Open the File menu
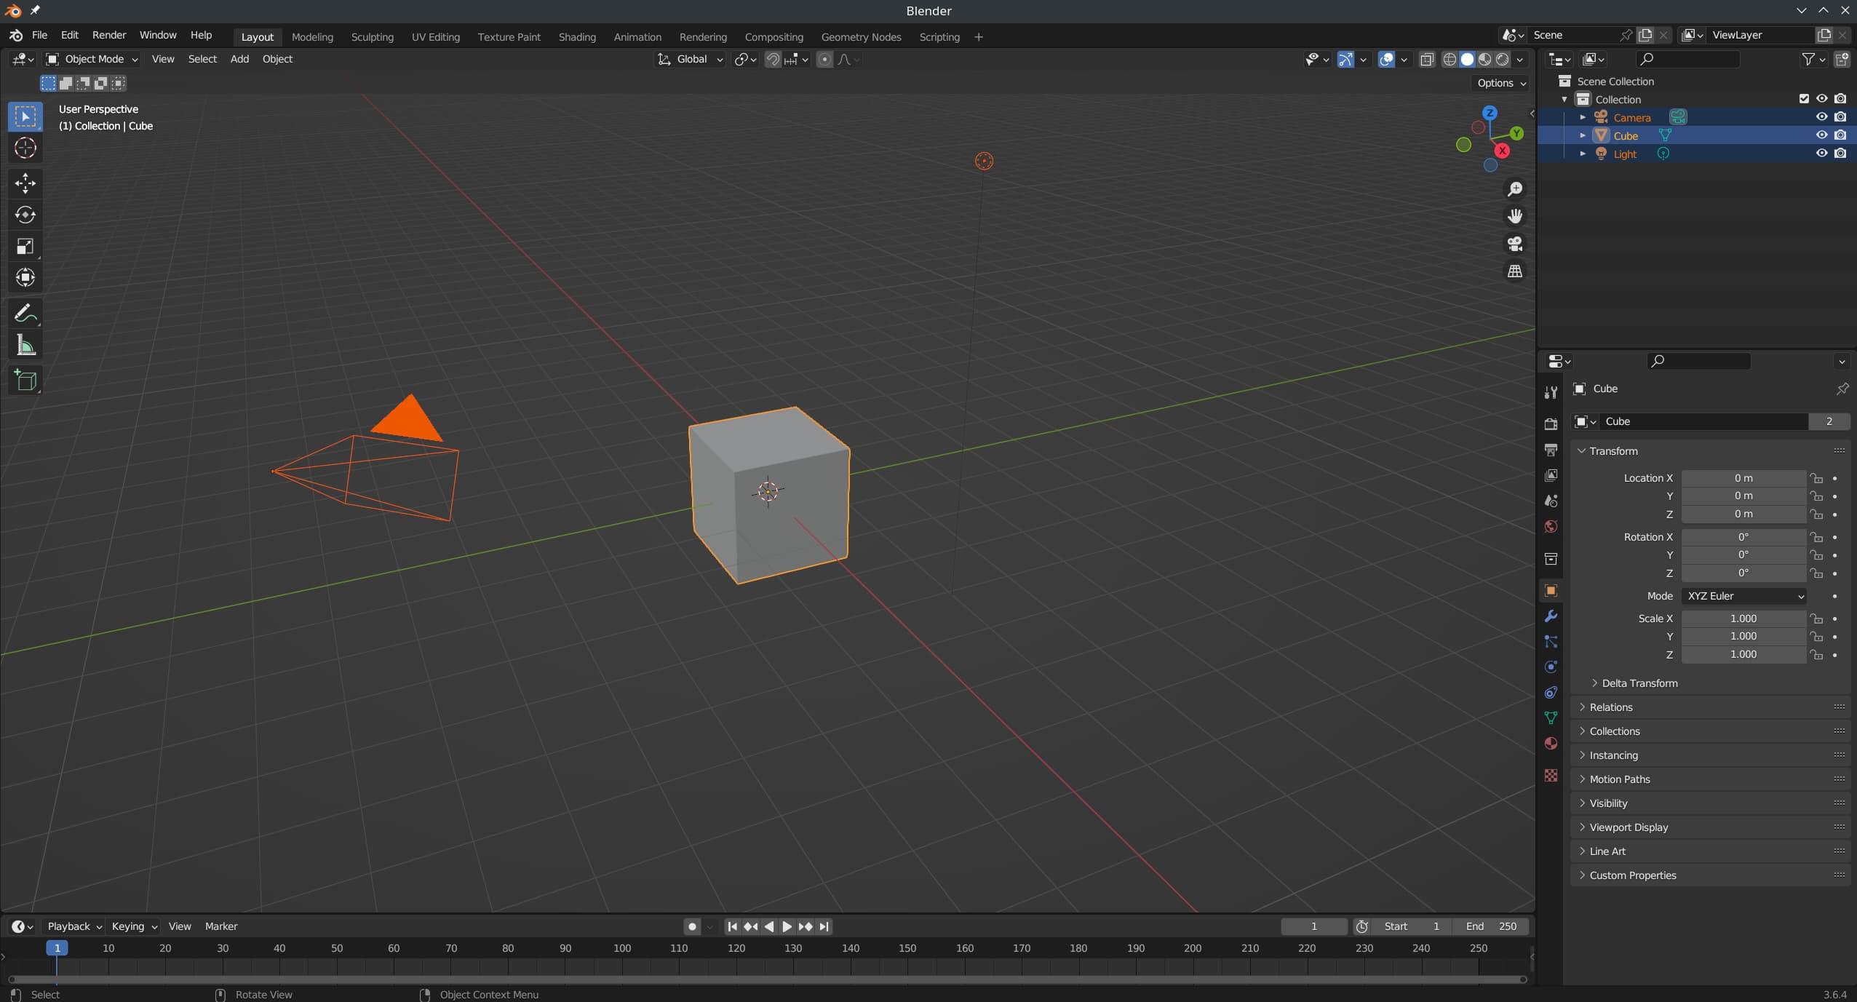 (39, 35)
